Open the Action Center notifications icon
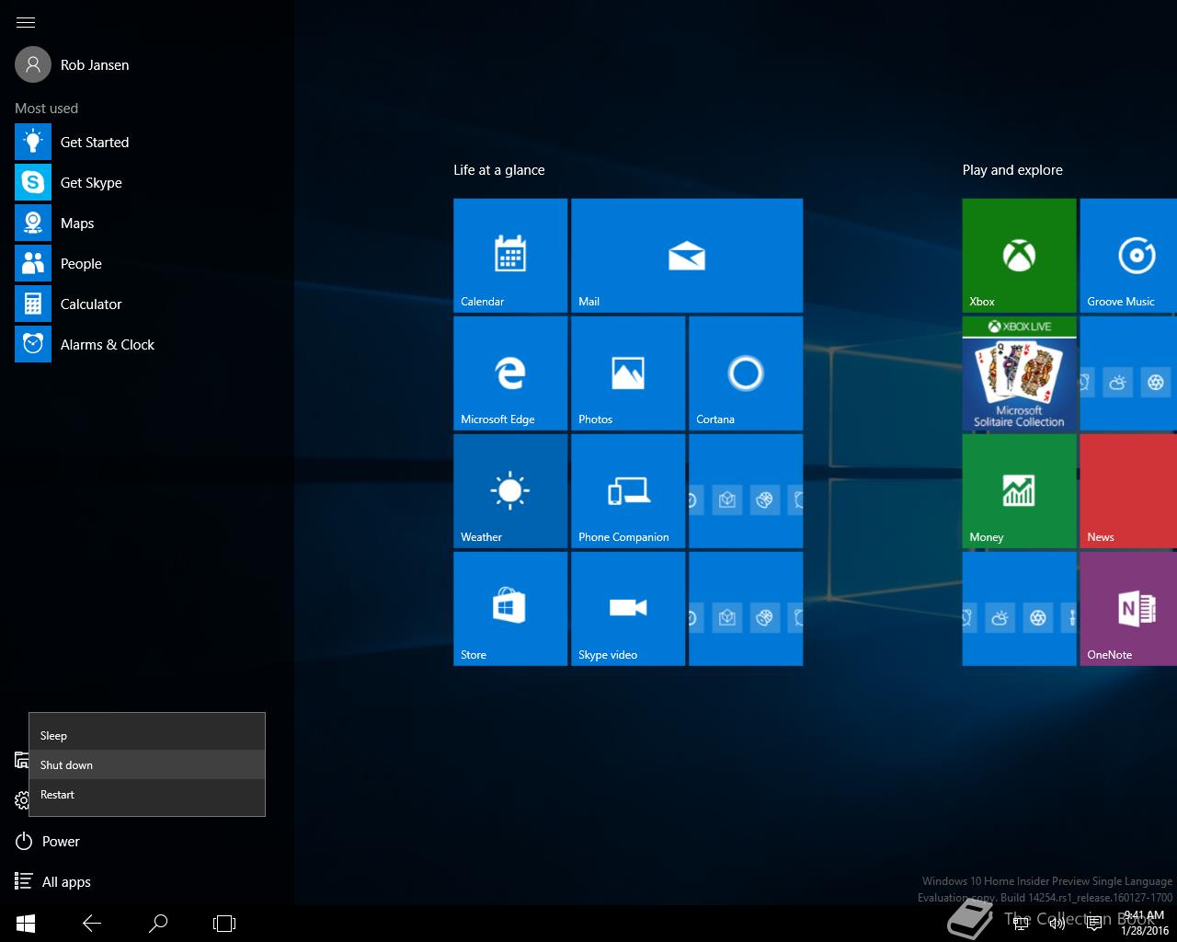Image resolution: width=1177 pixels, height=942 pixels. click(1094, 924)
